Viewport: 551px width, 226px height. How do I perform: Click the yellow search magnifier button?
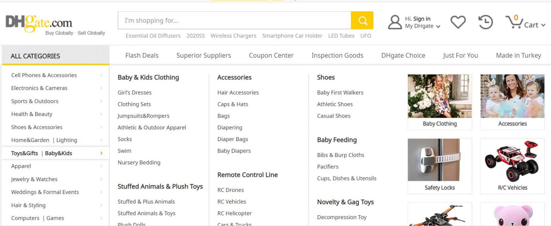362,20
